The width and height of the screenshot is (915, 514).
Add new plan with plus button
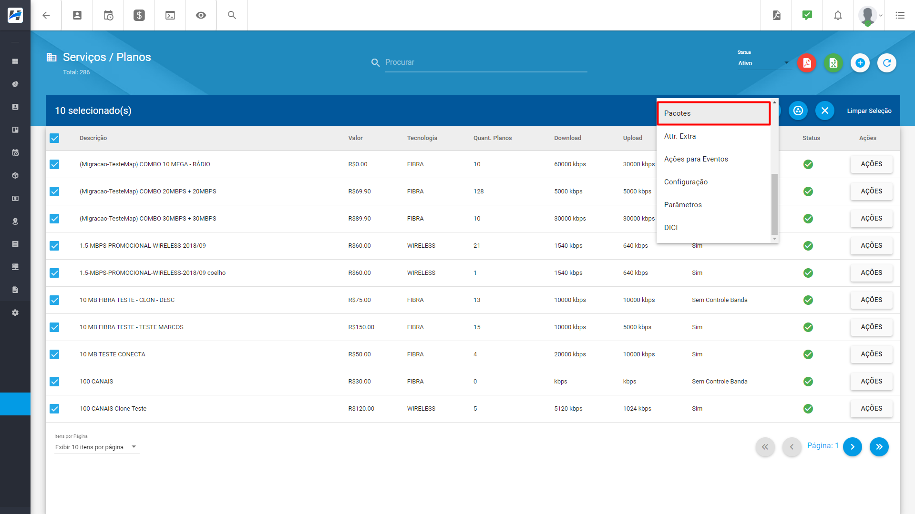click(x=860, y=63)
